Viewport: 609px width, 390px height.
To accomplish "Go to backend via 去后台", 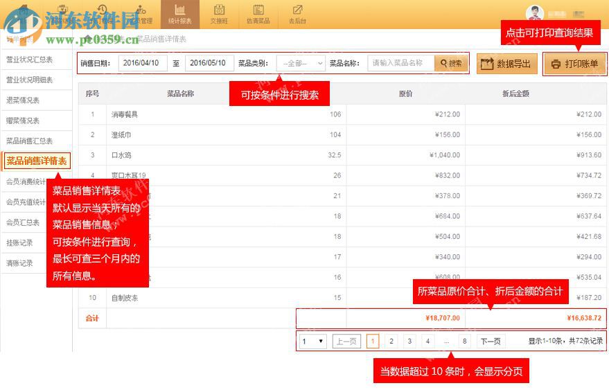I will pos(297,15).
